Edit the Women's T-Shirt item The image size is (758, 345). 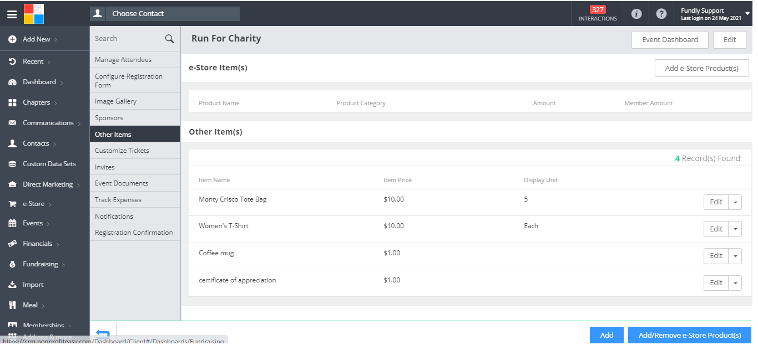click(716, 229)
